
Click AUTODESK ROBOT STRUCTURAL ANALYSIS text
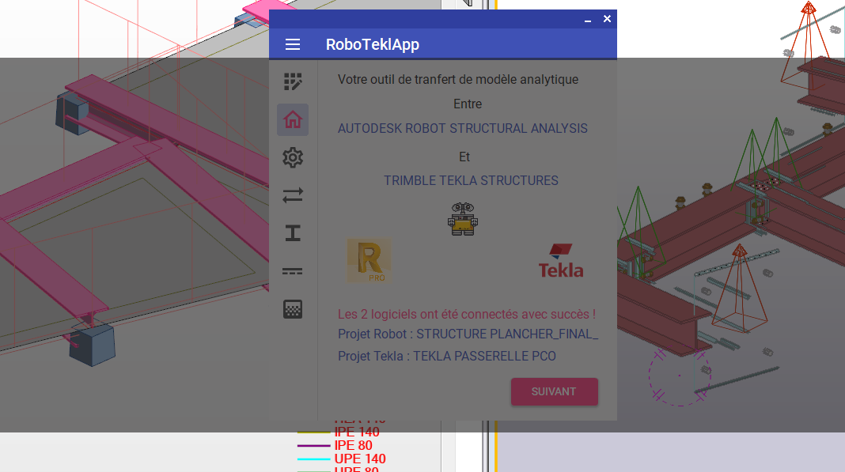point(462,128)
